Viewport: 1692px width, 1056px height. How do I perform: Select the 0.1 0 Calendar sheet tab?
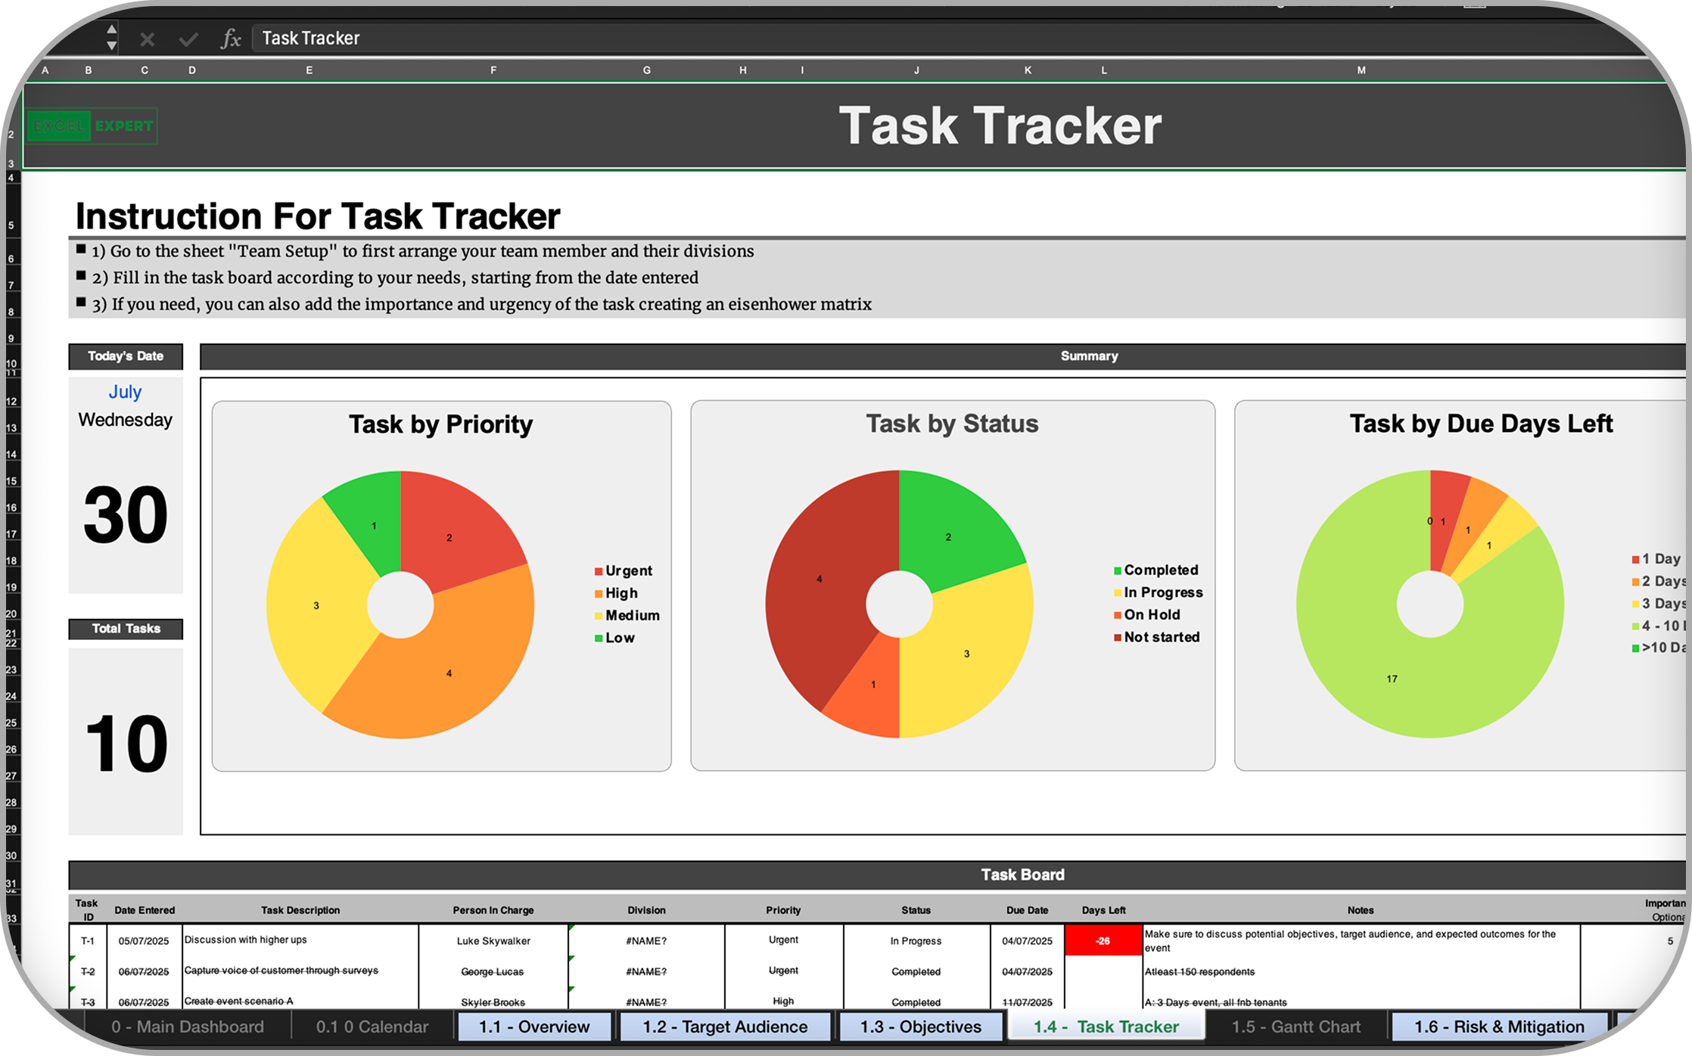click(372, 1026)
